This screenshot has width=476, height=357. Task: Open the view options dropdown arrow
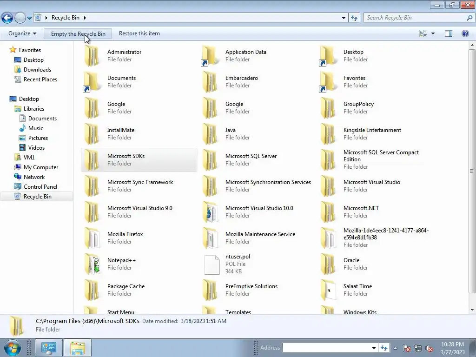click(x=433, y=33)
